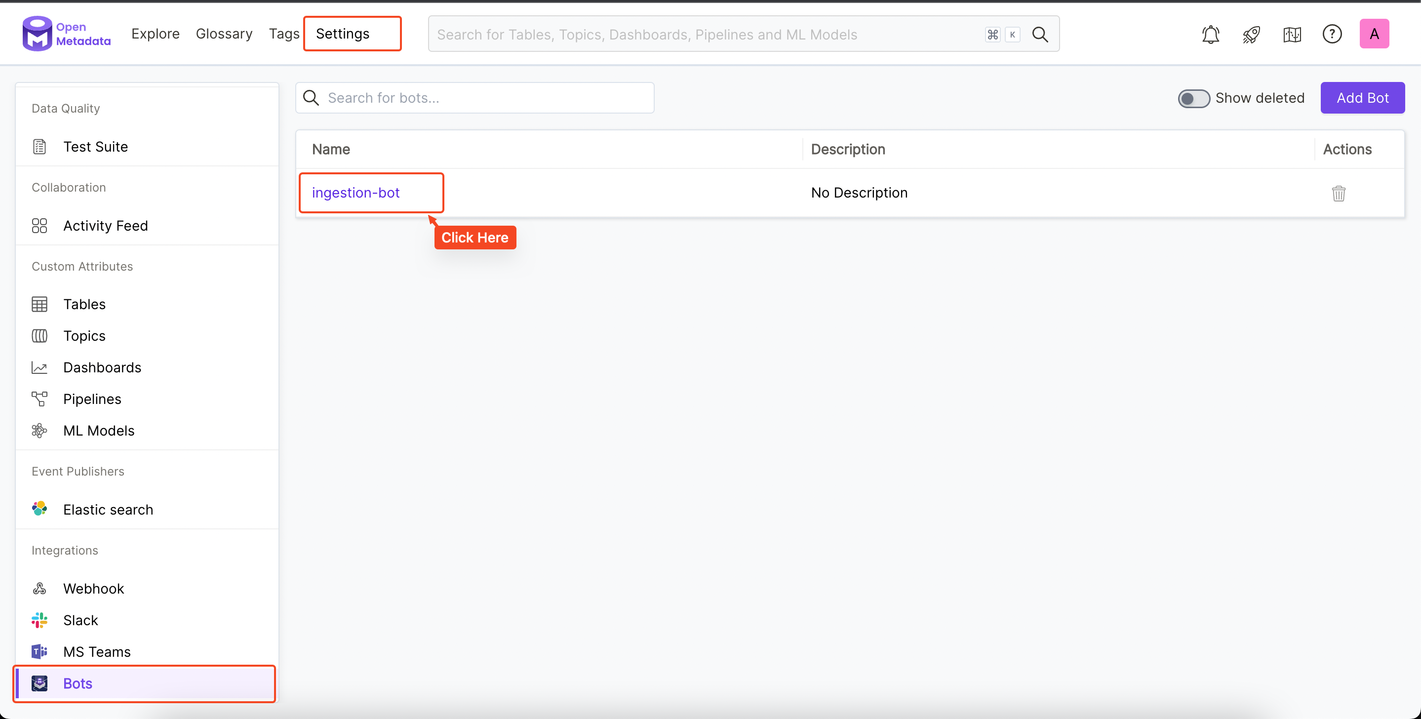Open the help question mark icon
The height and width of the screenshot is (719, 1421).
point(1332,34)
